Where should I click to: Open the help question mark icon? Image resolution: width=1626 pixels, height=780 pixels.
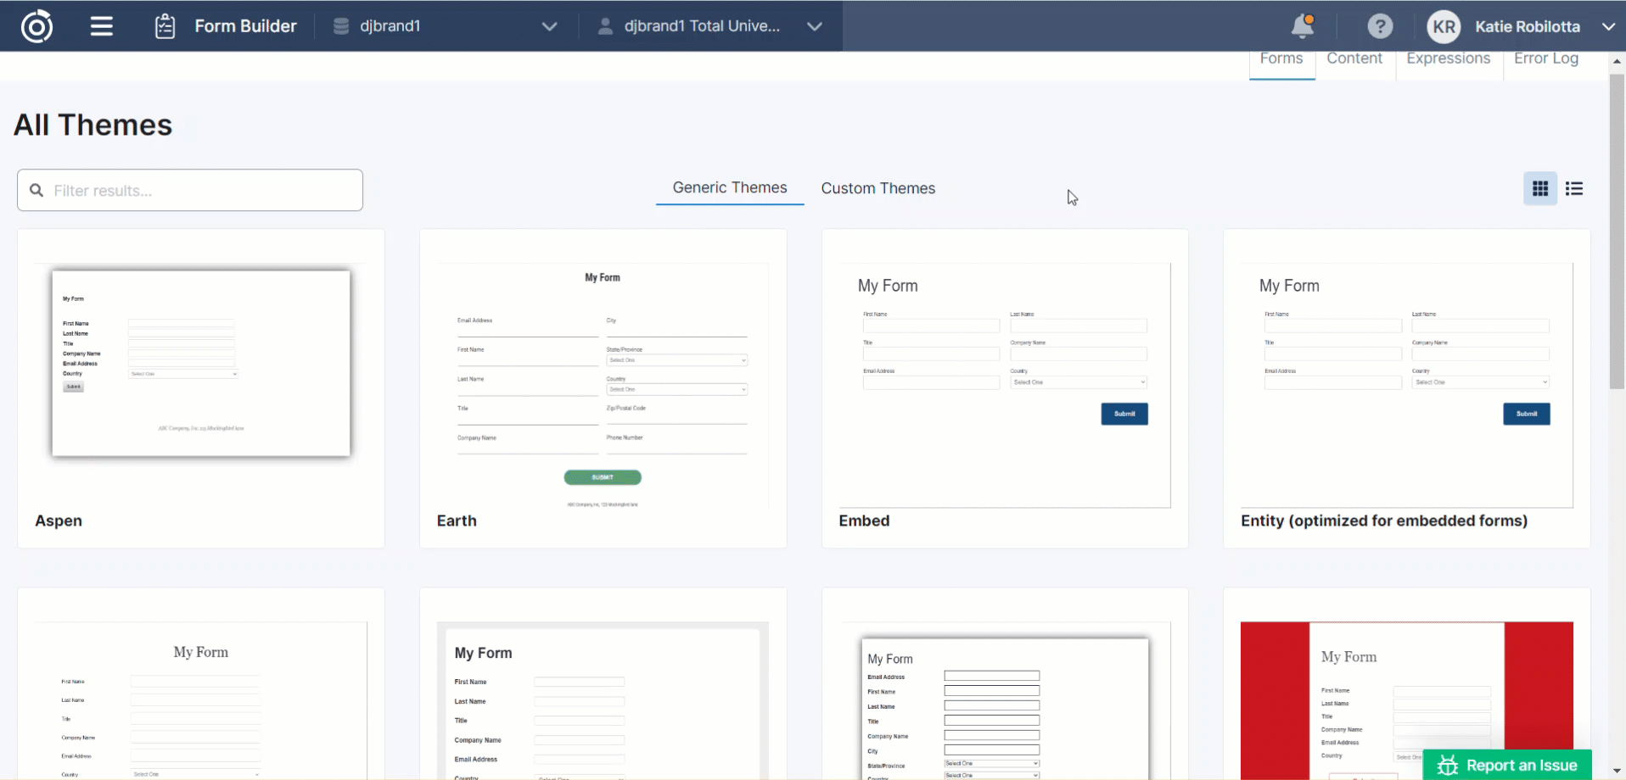pos(1380,26)
